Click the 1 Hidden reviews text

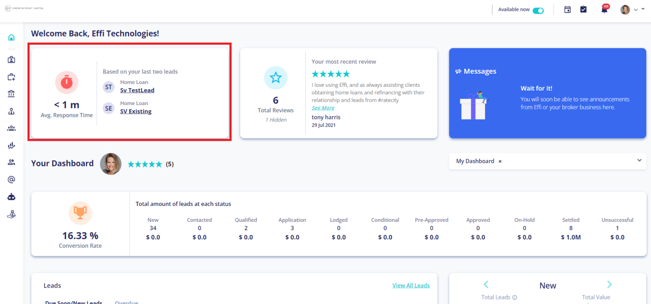click(276, 120)
